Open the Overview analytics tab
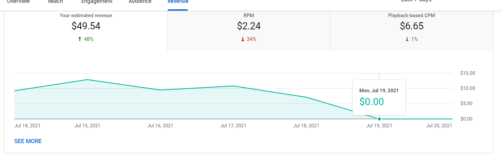Image resolution: width=502 pixels, height=156 pixels. tap(18, 2)
